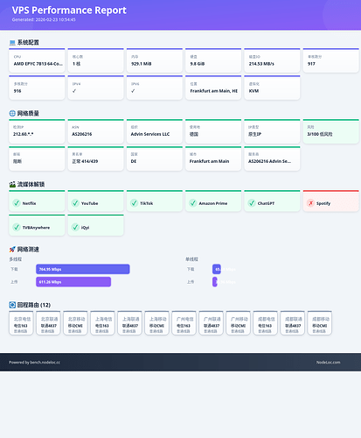
Task: Click the IPv4 checkmark in system config
Action: [74, 91]
